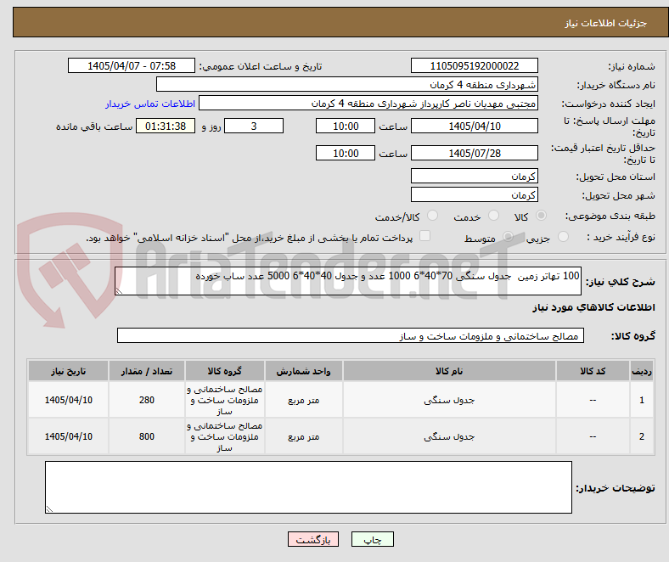Click the تعداد / مقدار column header
Image resolution: width=669 pixels, height=562 pixels.
(147, 371)
